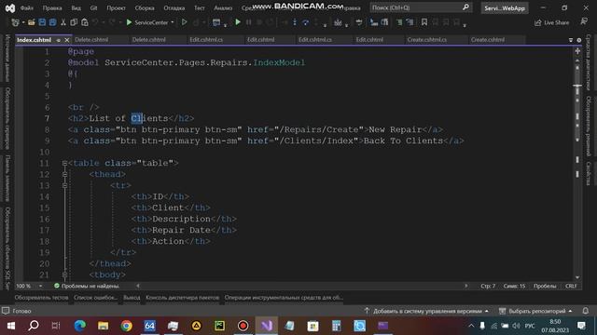
Task: Open the Сборка menu
Action: click(x=145, y=8)
